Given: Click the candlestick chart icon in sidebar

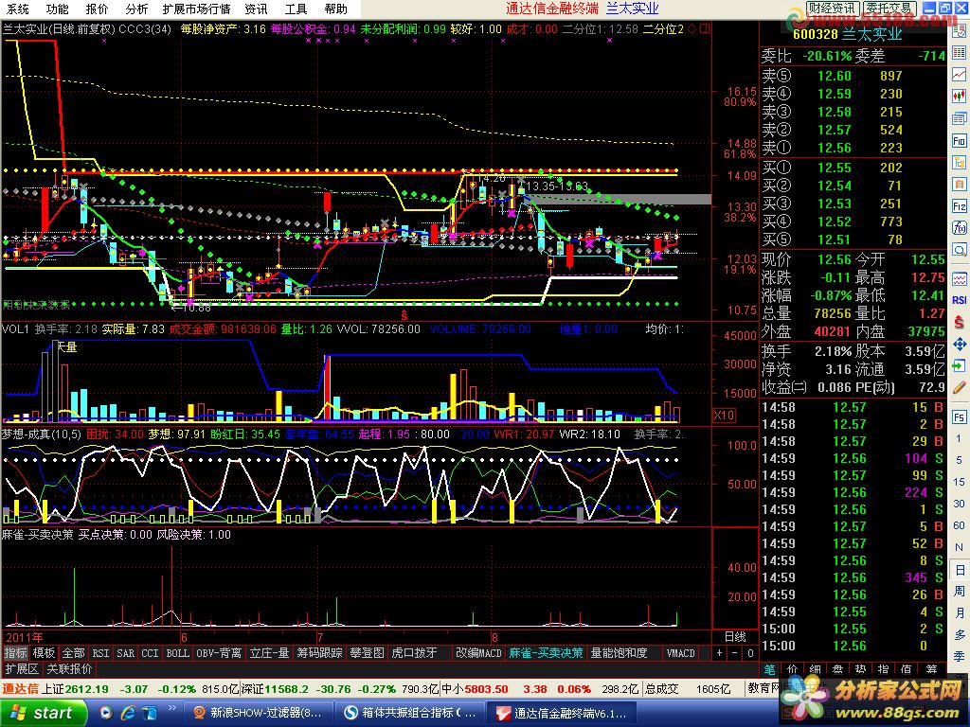Looking at the screenshot, I should click(x=960, y=96).
